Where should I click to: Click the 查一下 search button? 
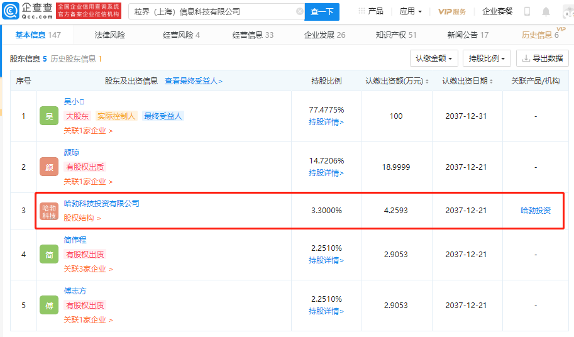click(322, 12)
